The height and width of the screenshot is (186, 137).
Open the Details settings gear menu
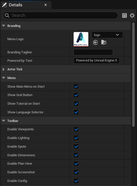(x=132, y=15)
